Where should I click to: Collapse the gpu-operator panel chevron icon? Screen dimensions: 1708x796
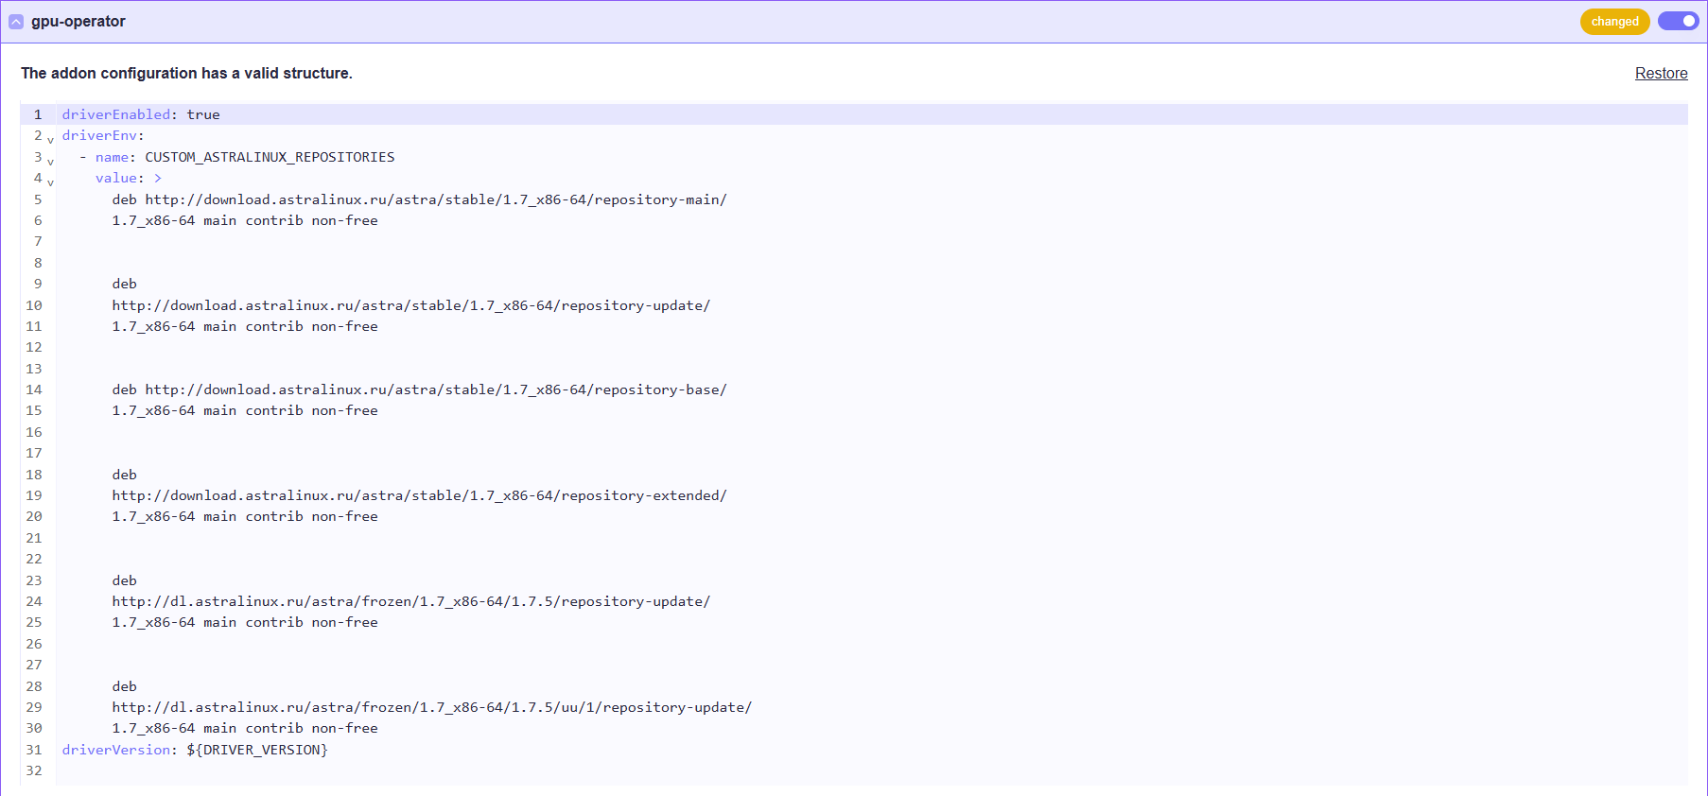point(16,22)
